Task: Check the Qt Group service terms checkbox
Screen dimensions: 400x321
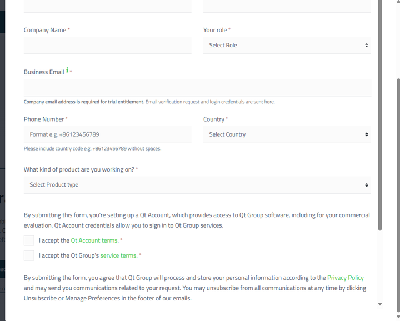Action: (29, 255)
